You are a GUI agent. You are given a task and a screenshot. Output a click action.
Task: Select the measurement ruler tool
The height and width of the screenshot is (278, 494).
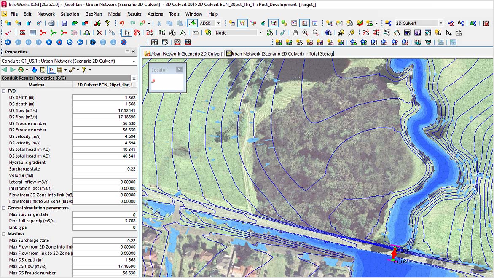(x=195, y=33)
